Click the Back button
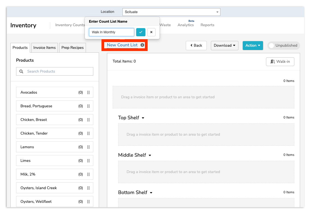The image size is (311, 214). tap(196, 46)
